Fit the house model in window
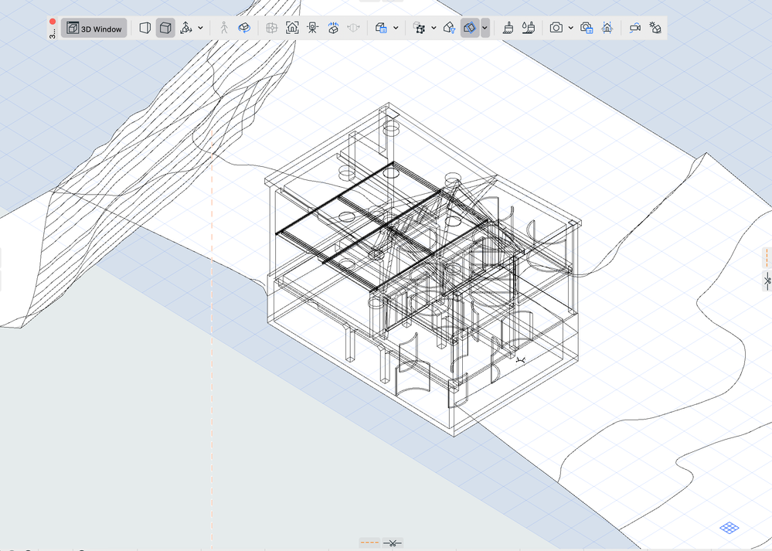This screenshot has width=772, height=551. click(x=292, y=28)
